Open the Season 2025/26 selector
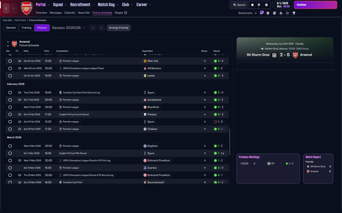 click(x=69, y=28)
